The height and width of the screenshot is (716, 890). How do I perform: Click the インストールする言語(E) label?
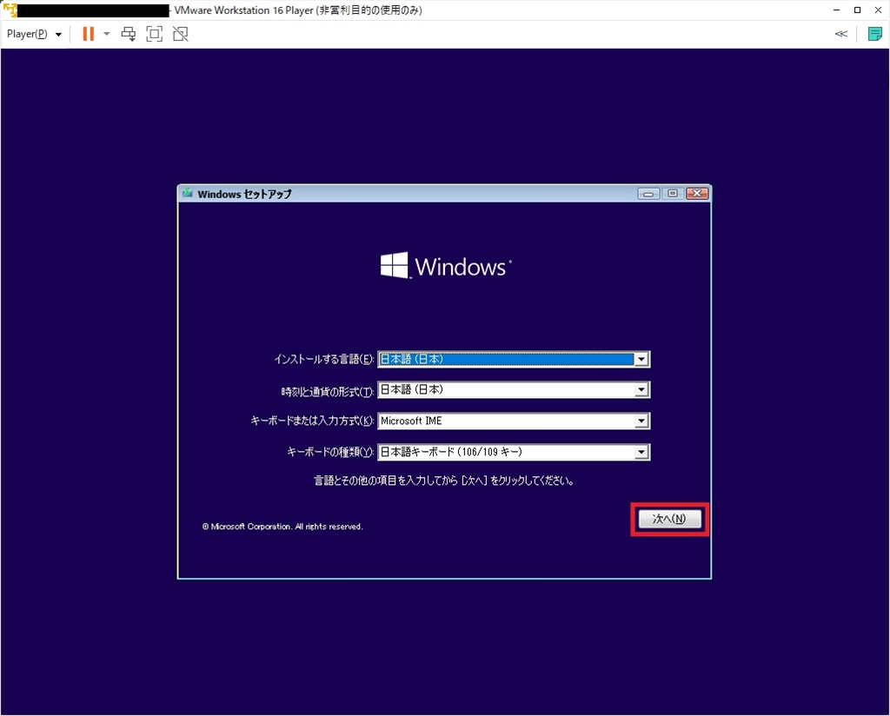(323, 359)
